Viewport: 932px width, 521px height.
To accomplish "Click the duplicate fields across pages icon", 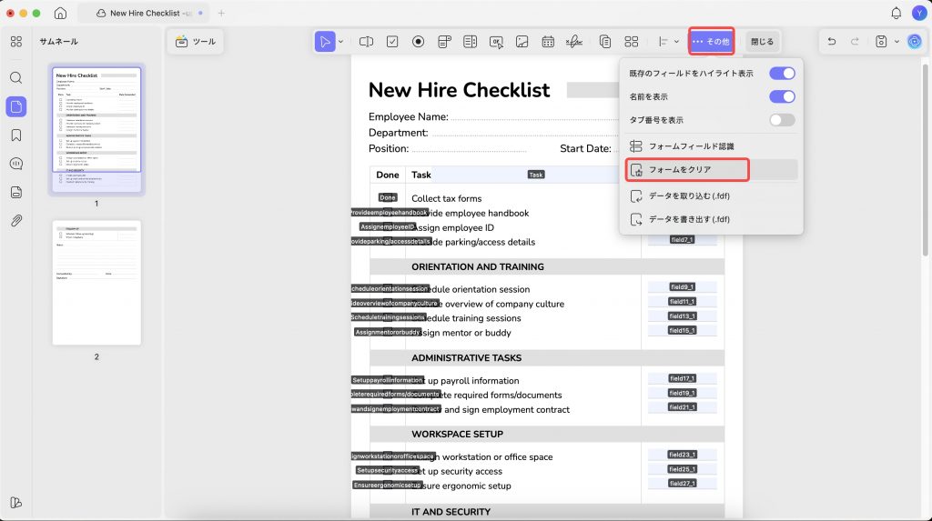I will [x=605, y=42].
